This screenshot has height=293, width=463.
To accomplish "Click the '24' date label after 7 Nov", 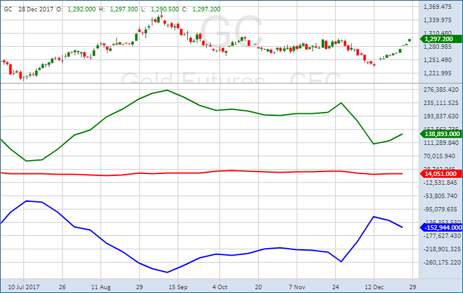I will (335, 287).
